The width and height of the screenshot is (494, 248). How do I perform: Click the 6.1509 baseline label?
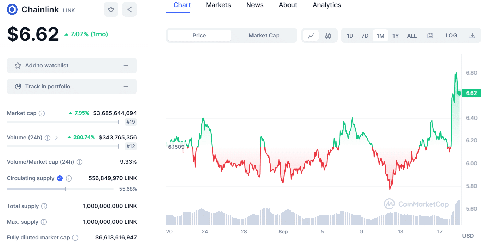tap(176, 147)
